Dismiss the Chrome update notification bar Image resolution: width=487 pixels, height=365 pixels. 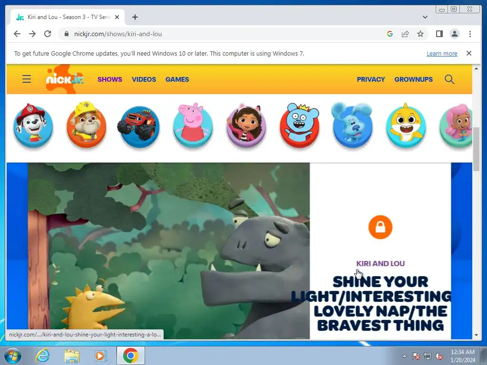pos(468,53)
